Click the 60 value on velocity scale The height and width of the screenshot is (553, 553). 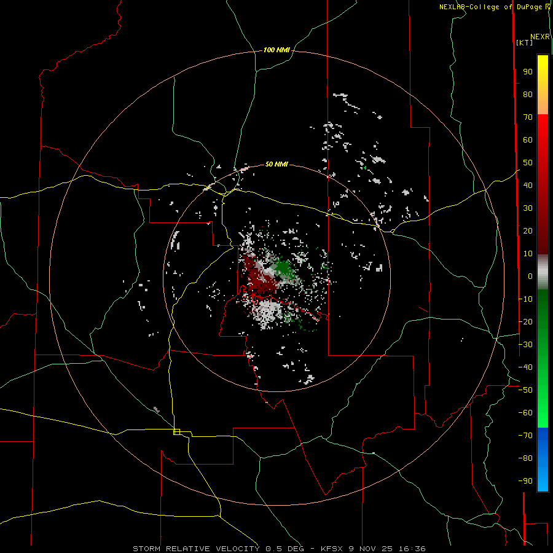point(528,140)
